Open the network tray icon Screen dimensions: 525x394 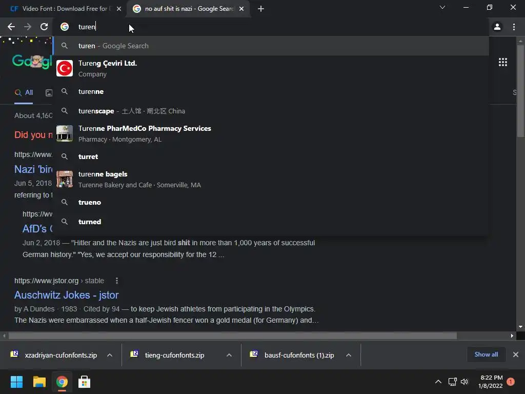pos(453,382)
